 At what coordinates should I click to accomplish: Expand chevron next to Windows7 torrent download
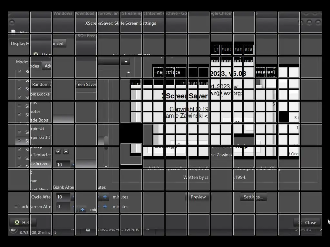148,229
